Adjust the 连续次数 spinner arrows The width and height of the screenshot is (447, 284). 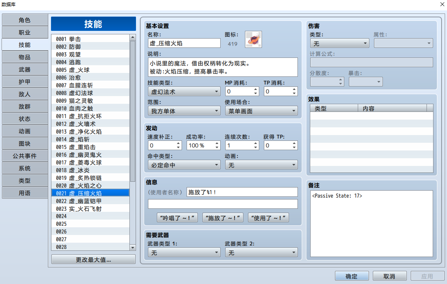tap(255, 145)
